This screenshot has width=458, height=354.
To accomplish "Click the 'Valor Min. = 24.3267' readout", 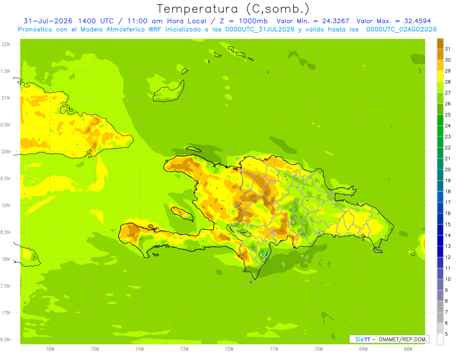I will 313,21.
